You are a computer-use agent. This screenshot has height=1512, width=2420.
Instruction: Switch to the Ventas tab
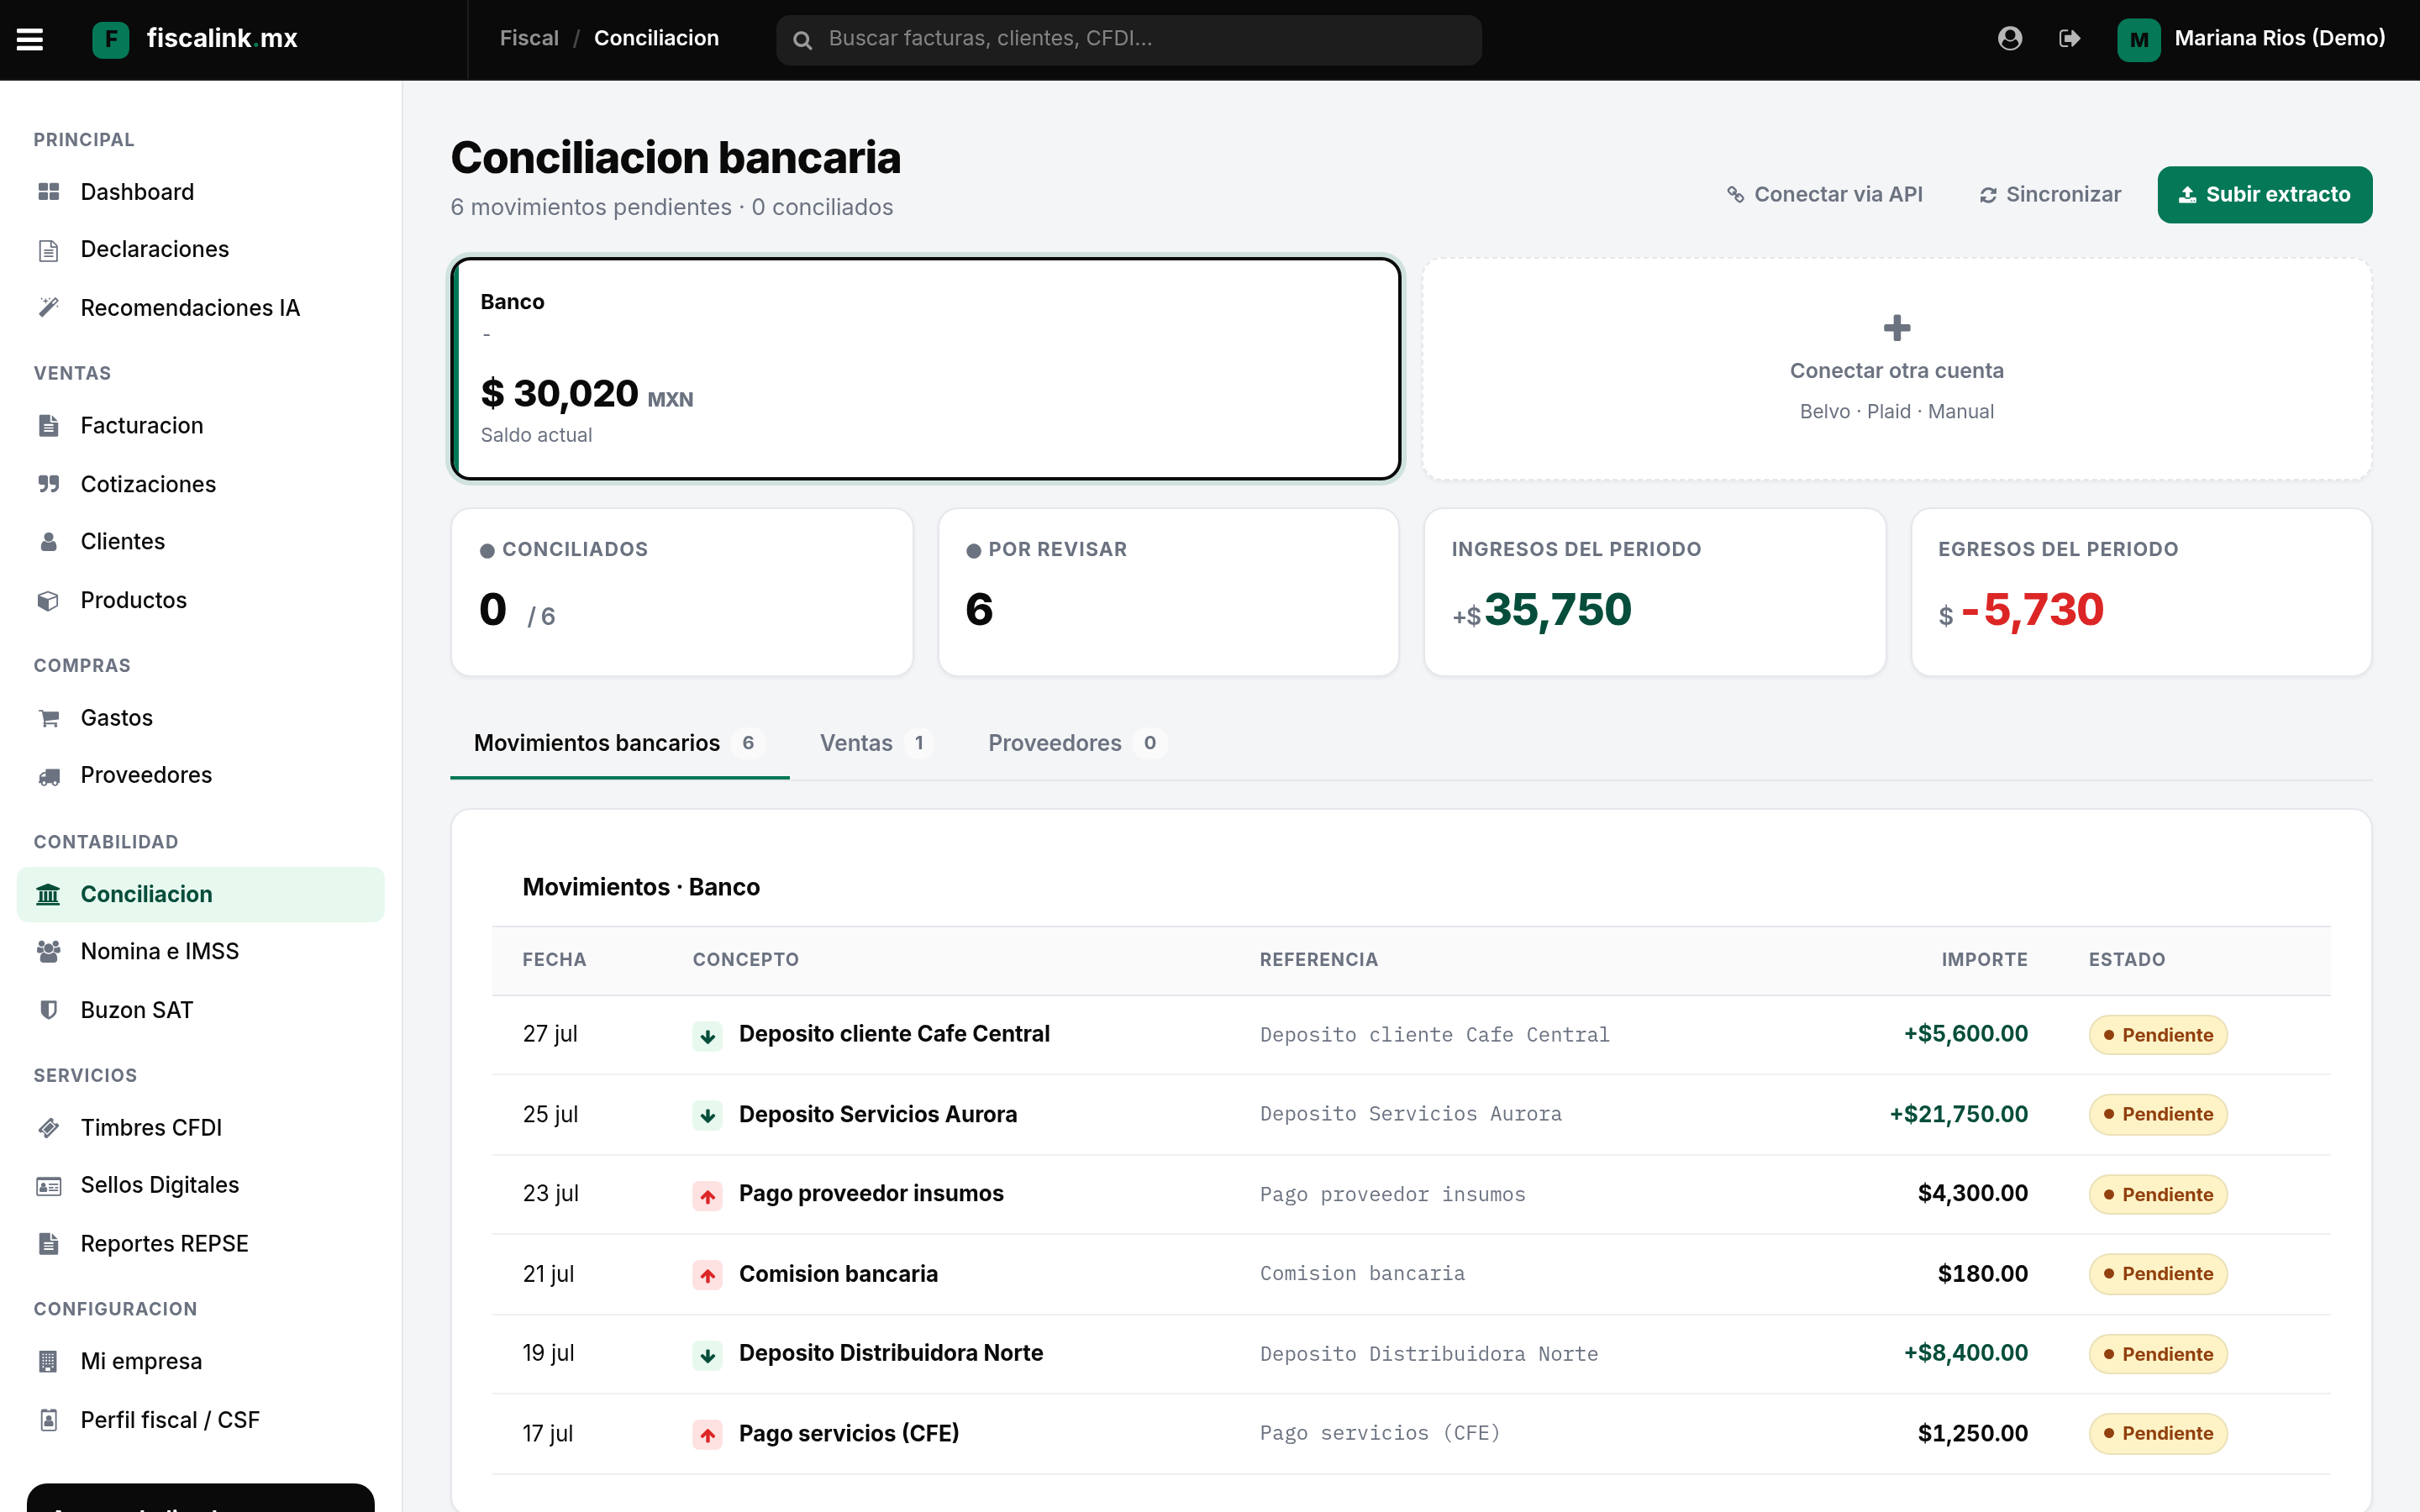876,743
